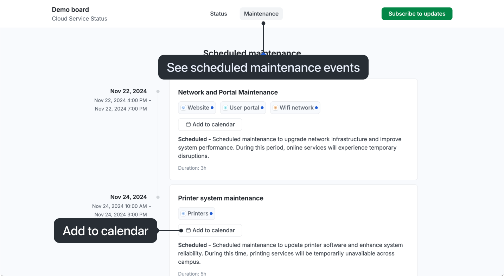
Task: Click the calendar icon under Printer system maintenance
Action: tap(188, 230)
